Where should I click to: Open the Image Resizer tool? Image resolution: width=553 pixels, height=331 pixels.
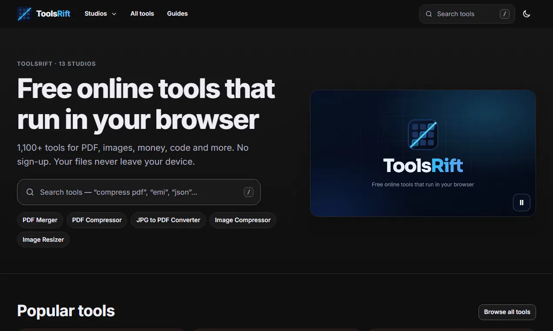(43, 240)
